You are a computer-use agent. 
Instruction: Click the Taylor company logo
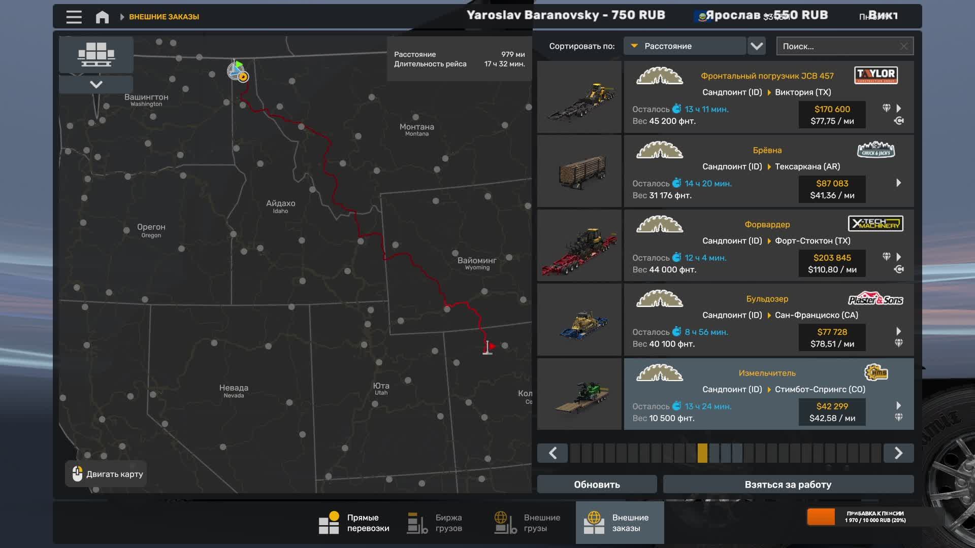(875, 75)
